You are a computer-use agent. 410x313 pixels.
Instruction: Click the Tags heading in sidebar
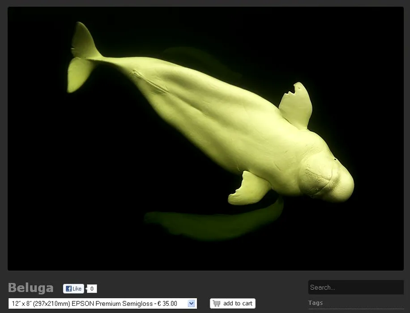[316, 303]
